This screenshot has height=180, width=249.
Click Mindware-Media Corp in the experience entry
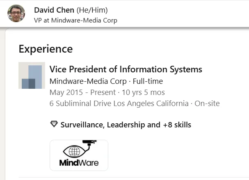point(88,81)
